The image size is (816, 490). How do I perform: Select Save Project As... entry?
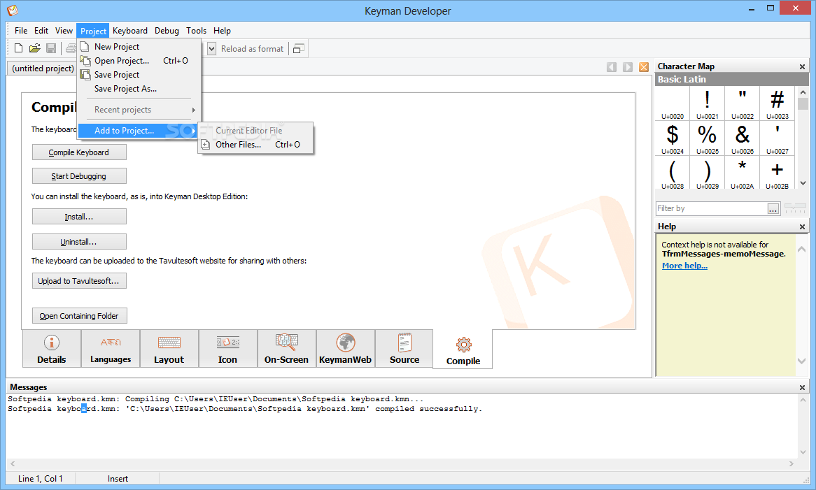tap(139, 89)
